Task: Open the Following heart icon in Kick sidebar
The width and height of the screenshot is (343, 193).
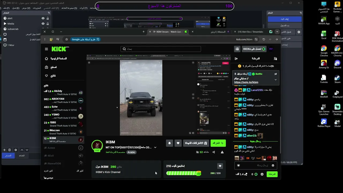Action: pyautogui.click(x=46, y=76)
